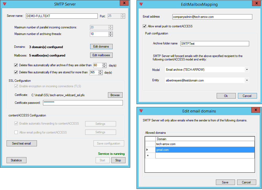
Task: Click the Archive folder name field
Action: tap(215, 44)
